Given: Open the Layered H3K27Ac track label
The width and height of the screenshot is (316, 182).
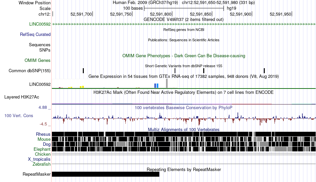Looking at the screenshot, I should pos(22,97).
